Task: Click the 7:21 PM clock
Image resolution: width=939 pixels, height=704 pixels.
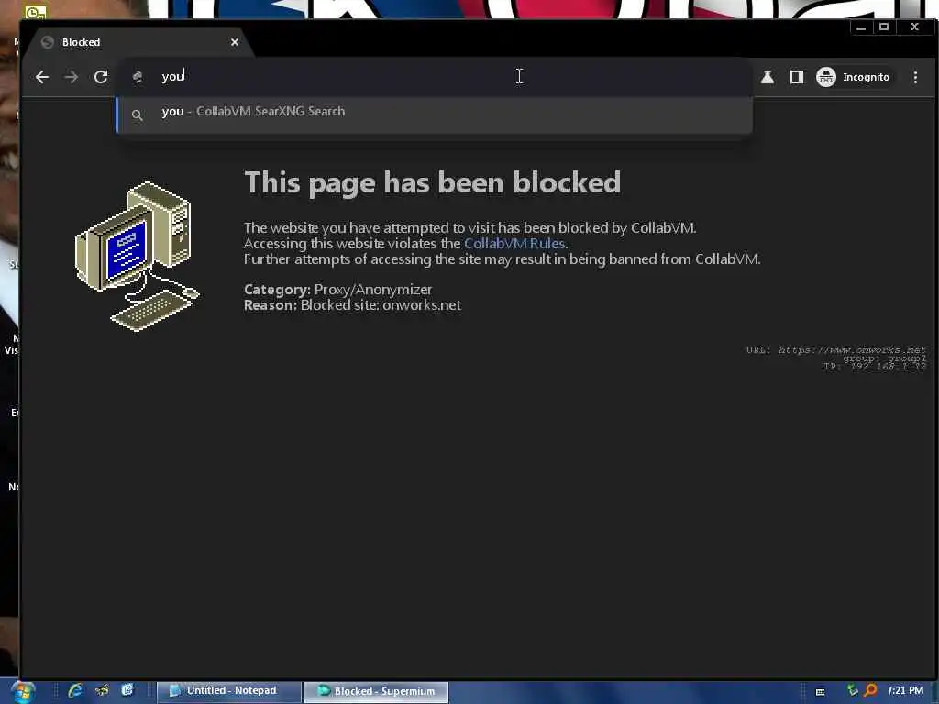Action: [x=905, y=690]
